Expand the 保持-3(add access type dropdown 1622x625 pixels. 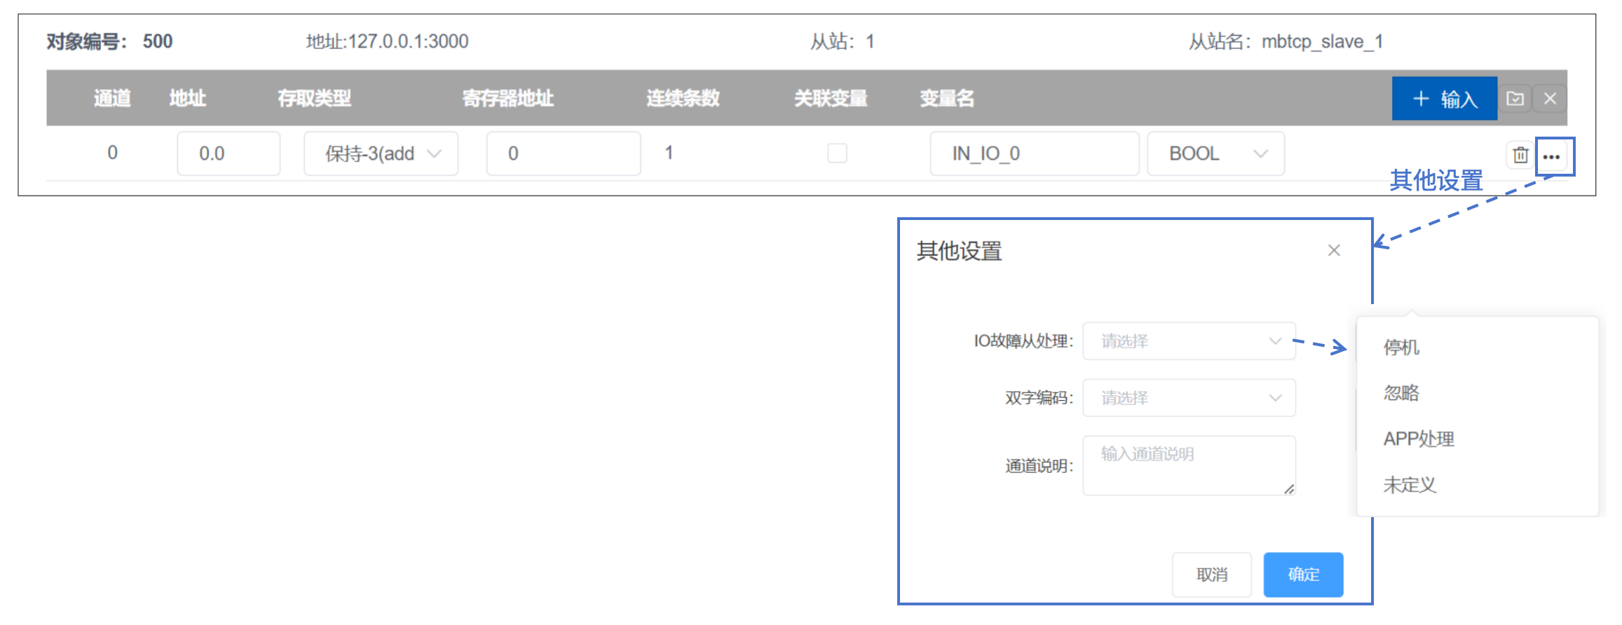pyautogui.click(x=381, y=153)
